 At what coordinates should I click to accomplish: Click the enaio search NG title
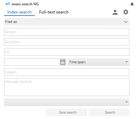pyautogui.click(x=25, y=4)
